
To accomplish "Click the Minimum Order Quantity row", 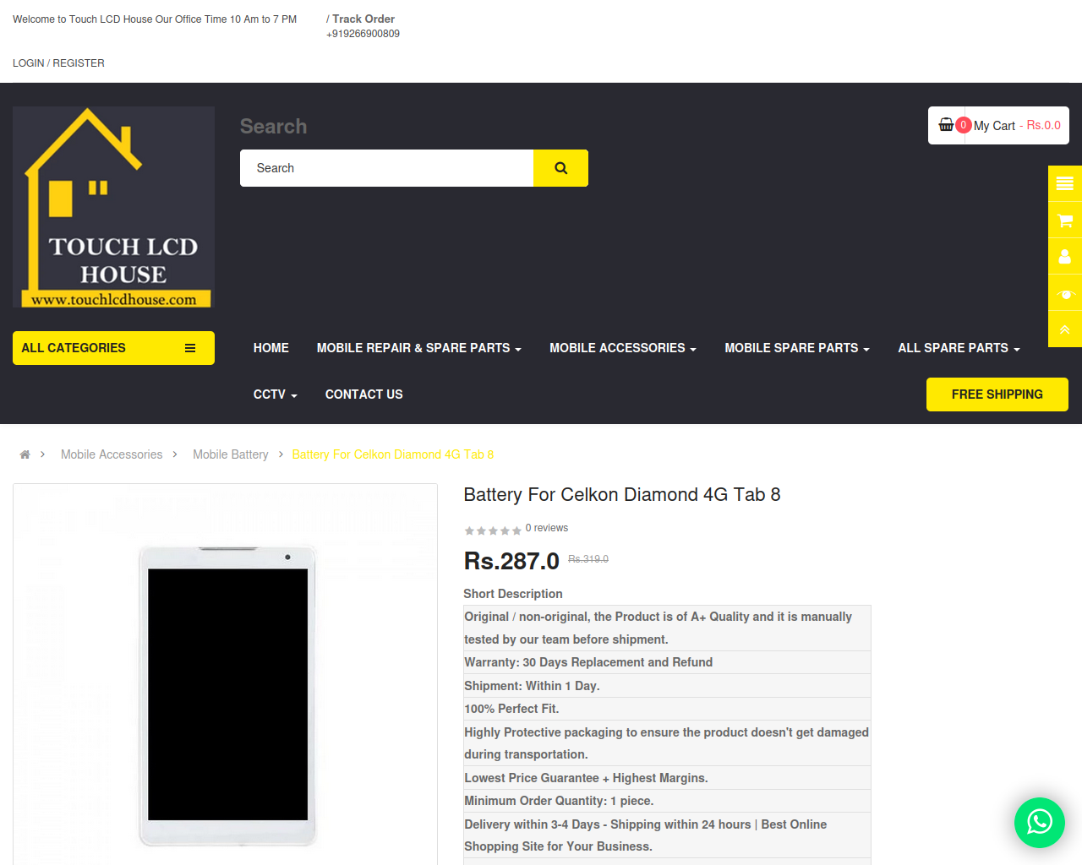I will (667, 801).
